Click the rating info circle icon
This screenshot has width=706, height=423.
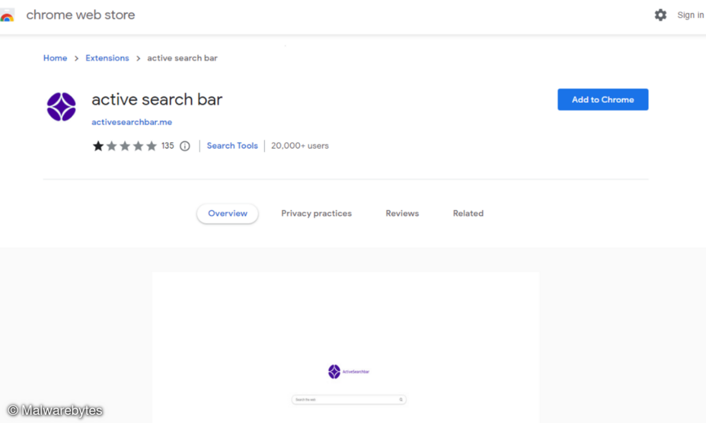coord(185,146)
